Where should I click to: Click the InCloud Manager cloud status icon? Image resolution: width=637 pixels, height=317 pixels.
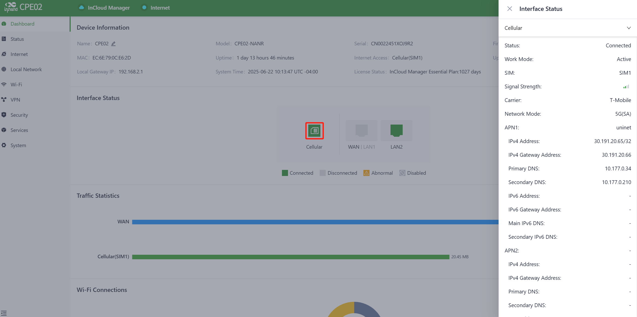click(81, 8)
